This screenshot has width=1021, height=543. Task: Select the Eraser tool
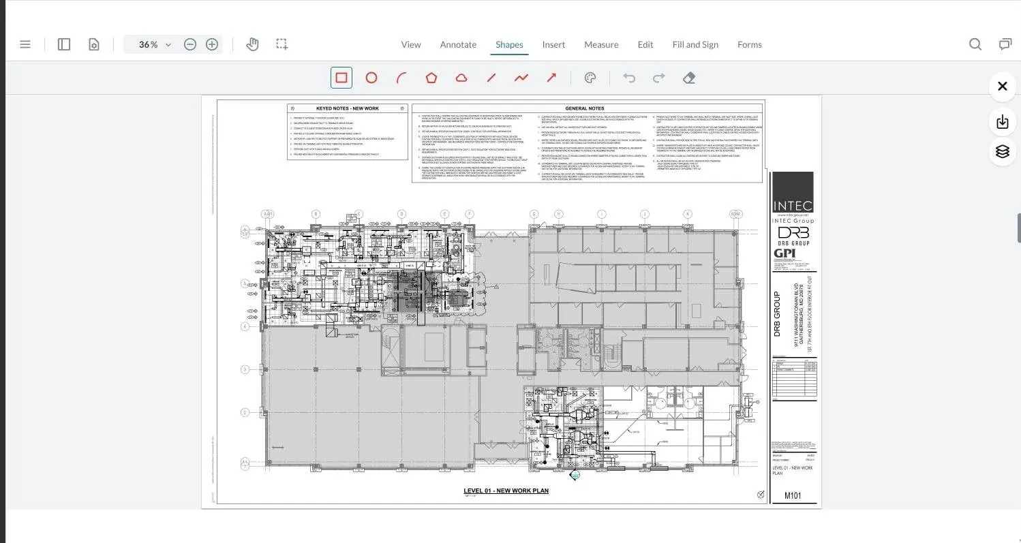(689, 78)
